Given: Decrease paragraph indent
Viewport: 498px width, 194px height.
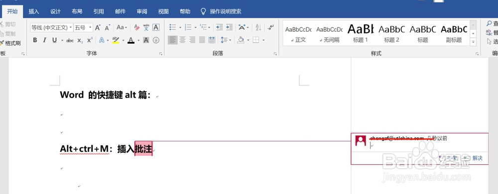Looking at the screenshot, I should tap(219, 27).
